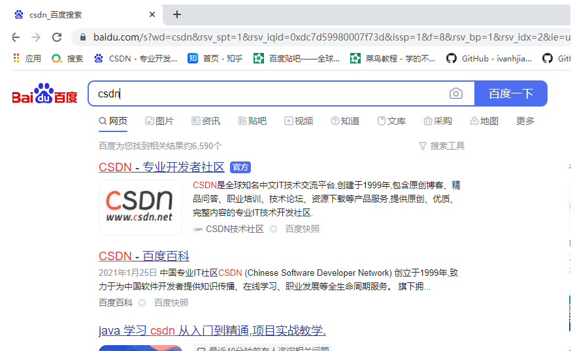Switch to the 贴吧 tab
Image resolution: width=575 pixels, height=351 pixels.
252,121
